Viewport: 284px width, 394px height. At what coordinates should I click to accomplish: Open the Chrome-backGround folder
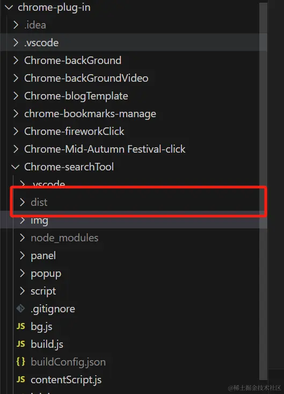[x=73, y=60]
